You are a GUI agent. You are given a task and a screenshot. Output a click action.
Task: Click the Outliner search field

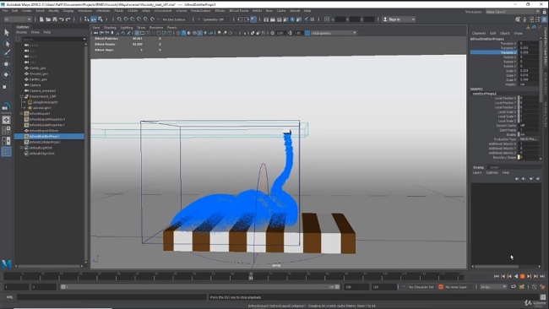click(x=52, y=39)
